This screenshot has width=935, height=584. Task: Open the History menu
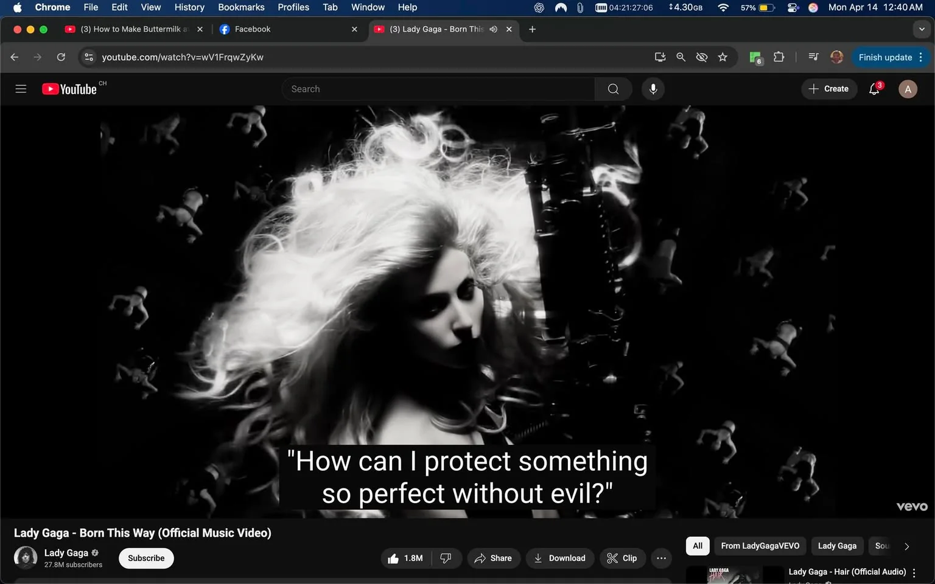coord(189,7)
